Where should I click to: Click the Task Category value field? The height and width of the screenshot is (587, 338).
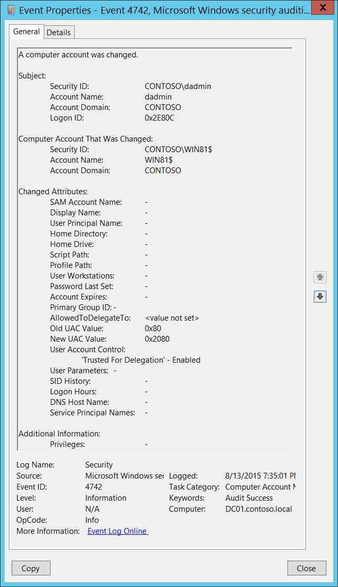[260, 487]
